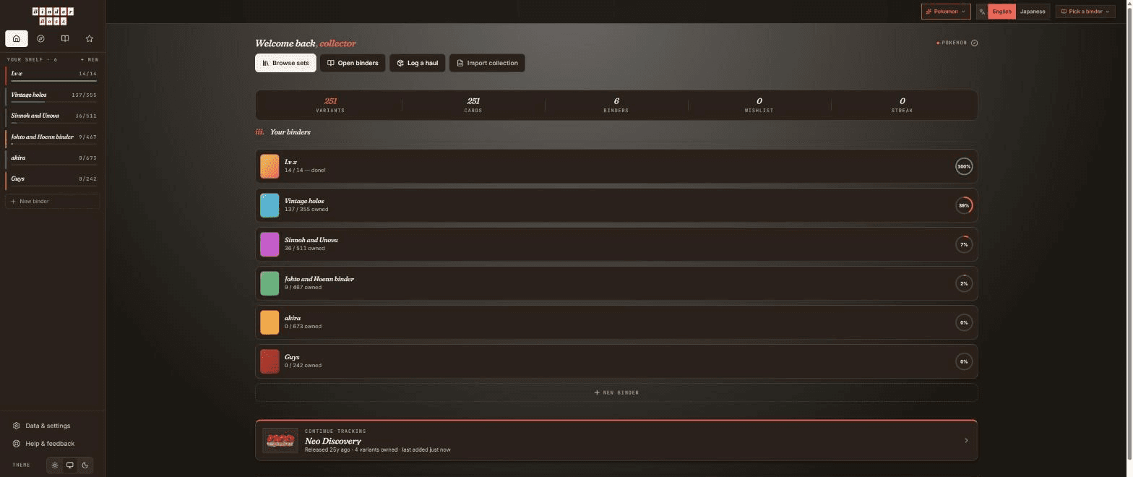
Task: Set card language to Japanese
Action: [1033, 12]
